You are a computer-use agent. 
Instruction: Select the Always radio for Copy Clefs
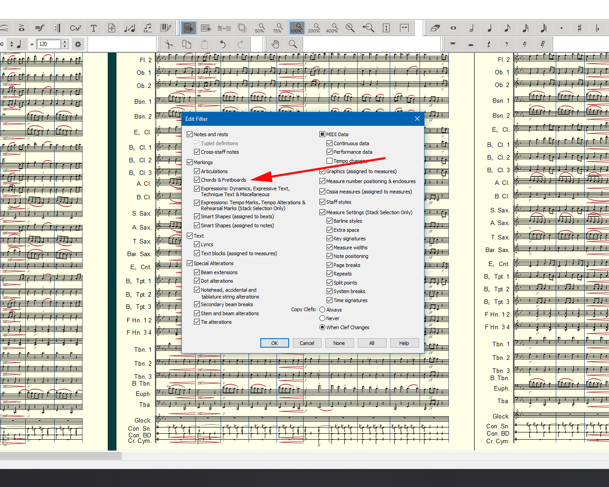point(323,310)
